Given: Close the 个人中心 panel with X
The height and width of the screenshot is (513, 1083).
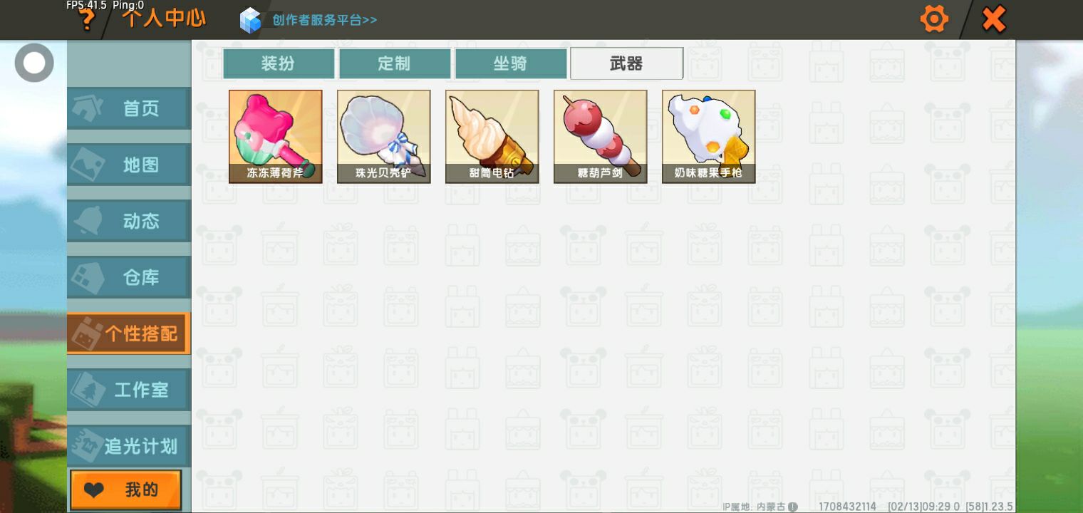Looking at the screenshot, I should 993,19.
